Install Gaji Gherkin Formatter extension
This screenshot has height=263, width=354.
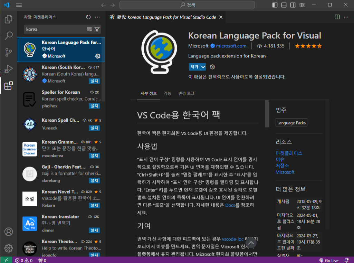pyautogui.click(x=94, y=180)
